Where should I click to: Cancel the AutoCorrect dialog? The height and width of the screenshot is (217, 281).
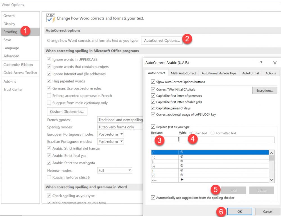click(x=268, y=211)
